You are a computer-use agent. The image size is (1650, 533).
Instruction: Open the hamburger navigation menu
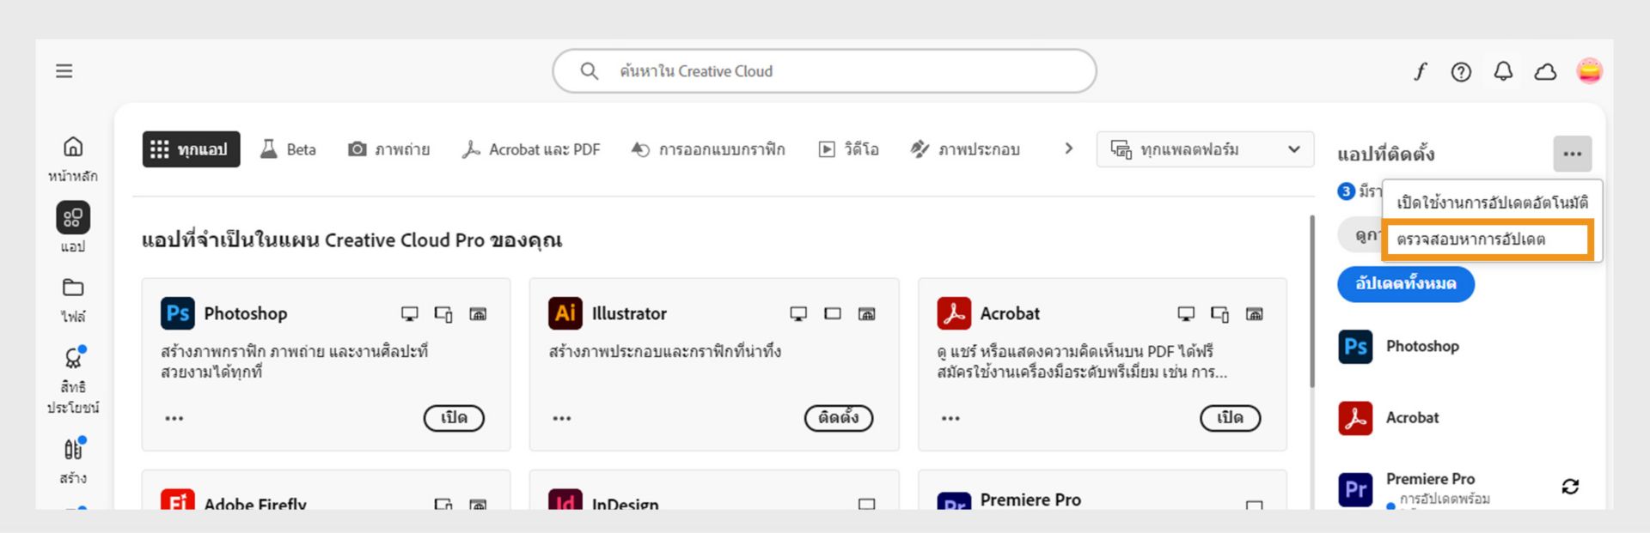tap(64, 71)
